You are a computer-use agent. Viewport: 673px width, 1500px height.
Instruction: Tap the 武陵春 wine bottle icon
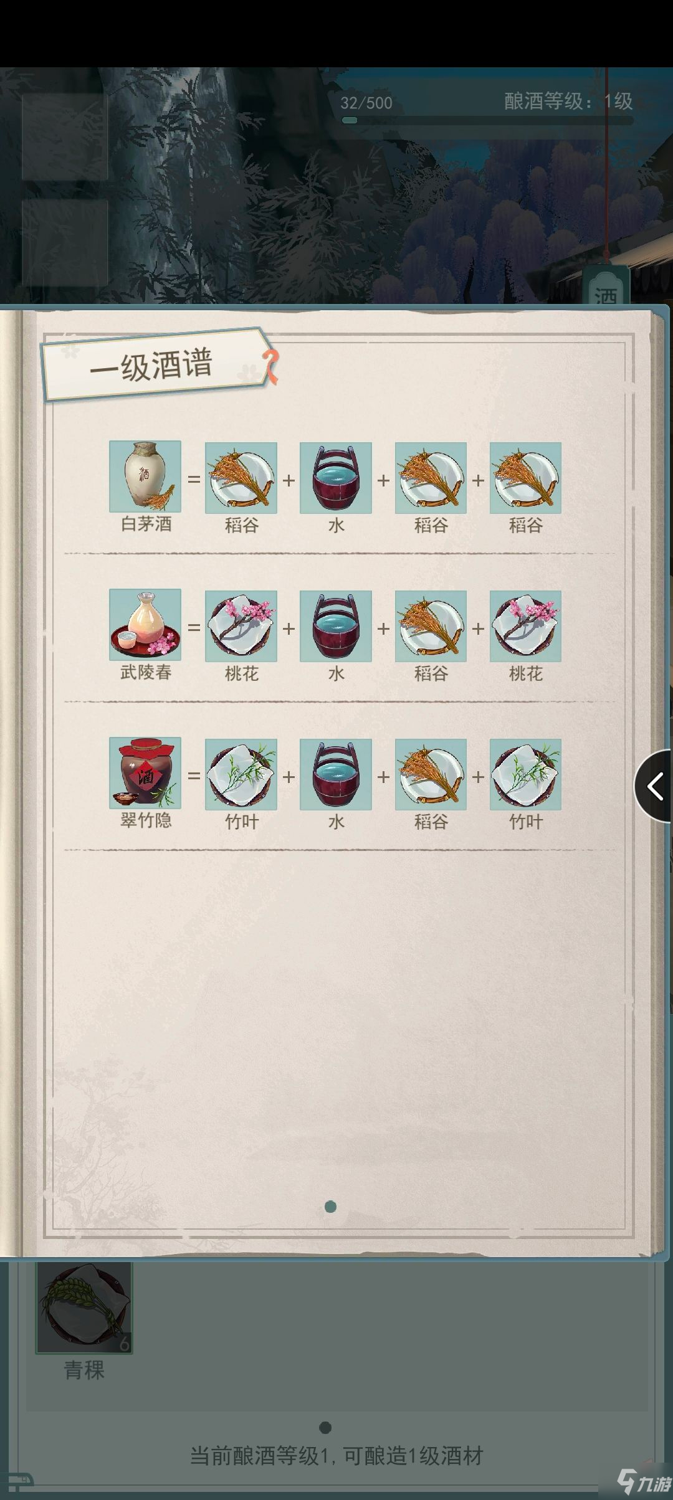145,625
